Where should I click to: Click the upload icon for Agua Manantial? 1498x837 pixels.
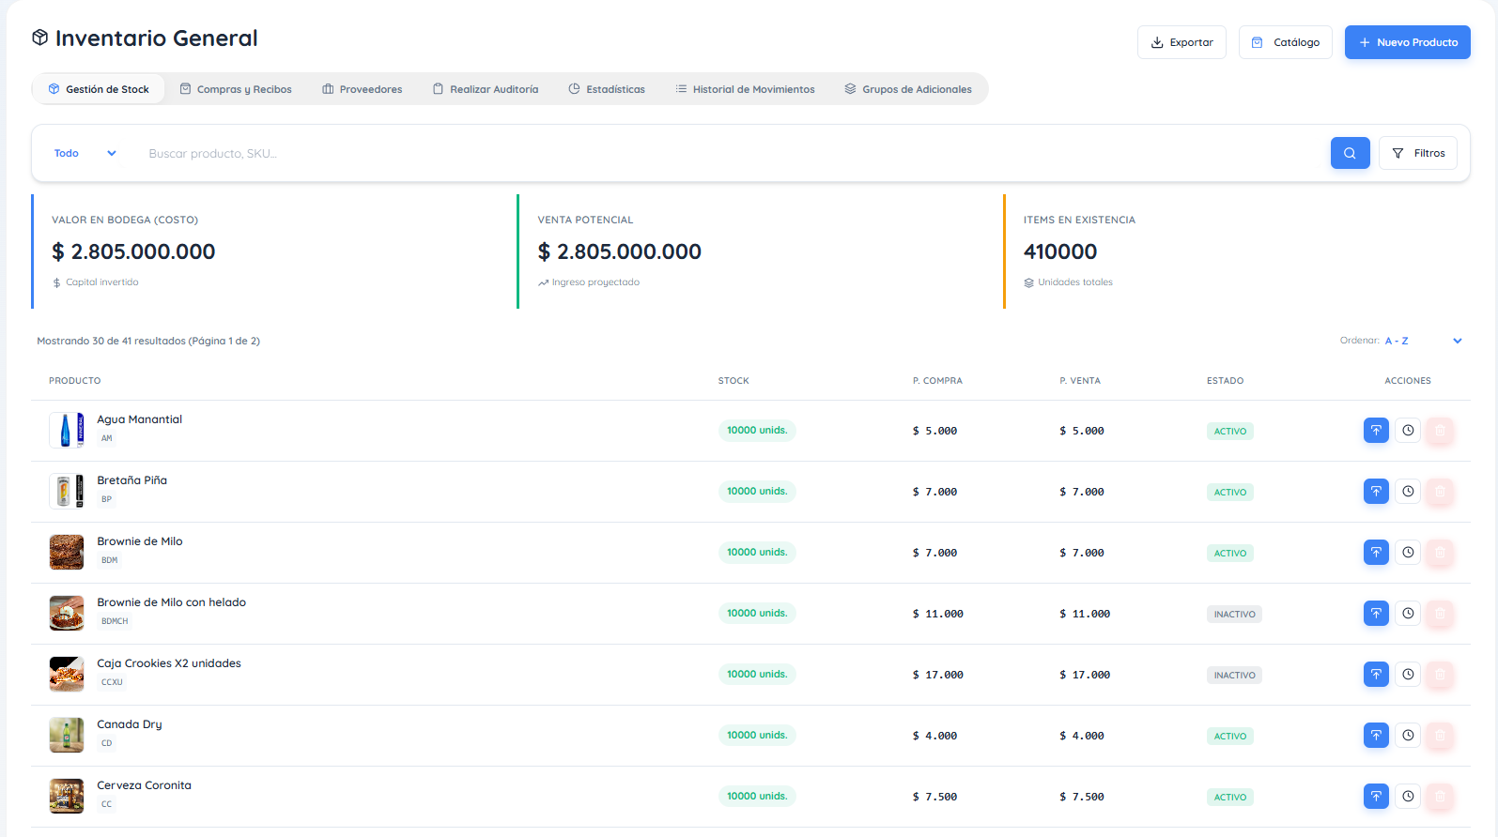1376,431
